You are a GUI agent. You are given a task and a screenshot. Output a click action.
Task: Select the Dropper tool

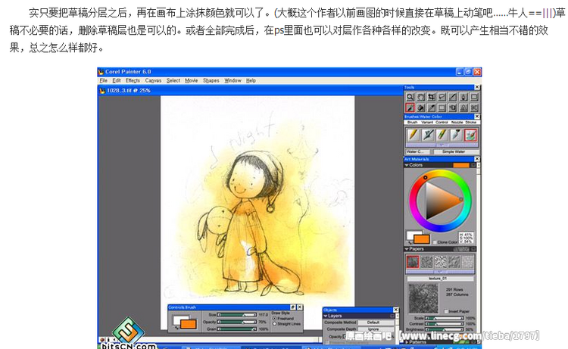(x=431, y=108)
